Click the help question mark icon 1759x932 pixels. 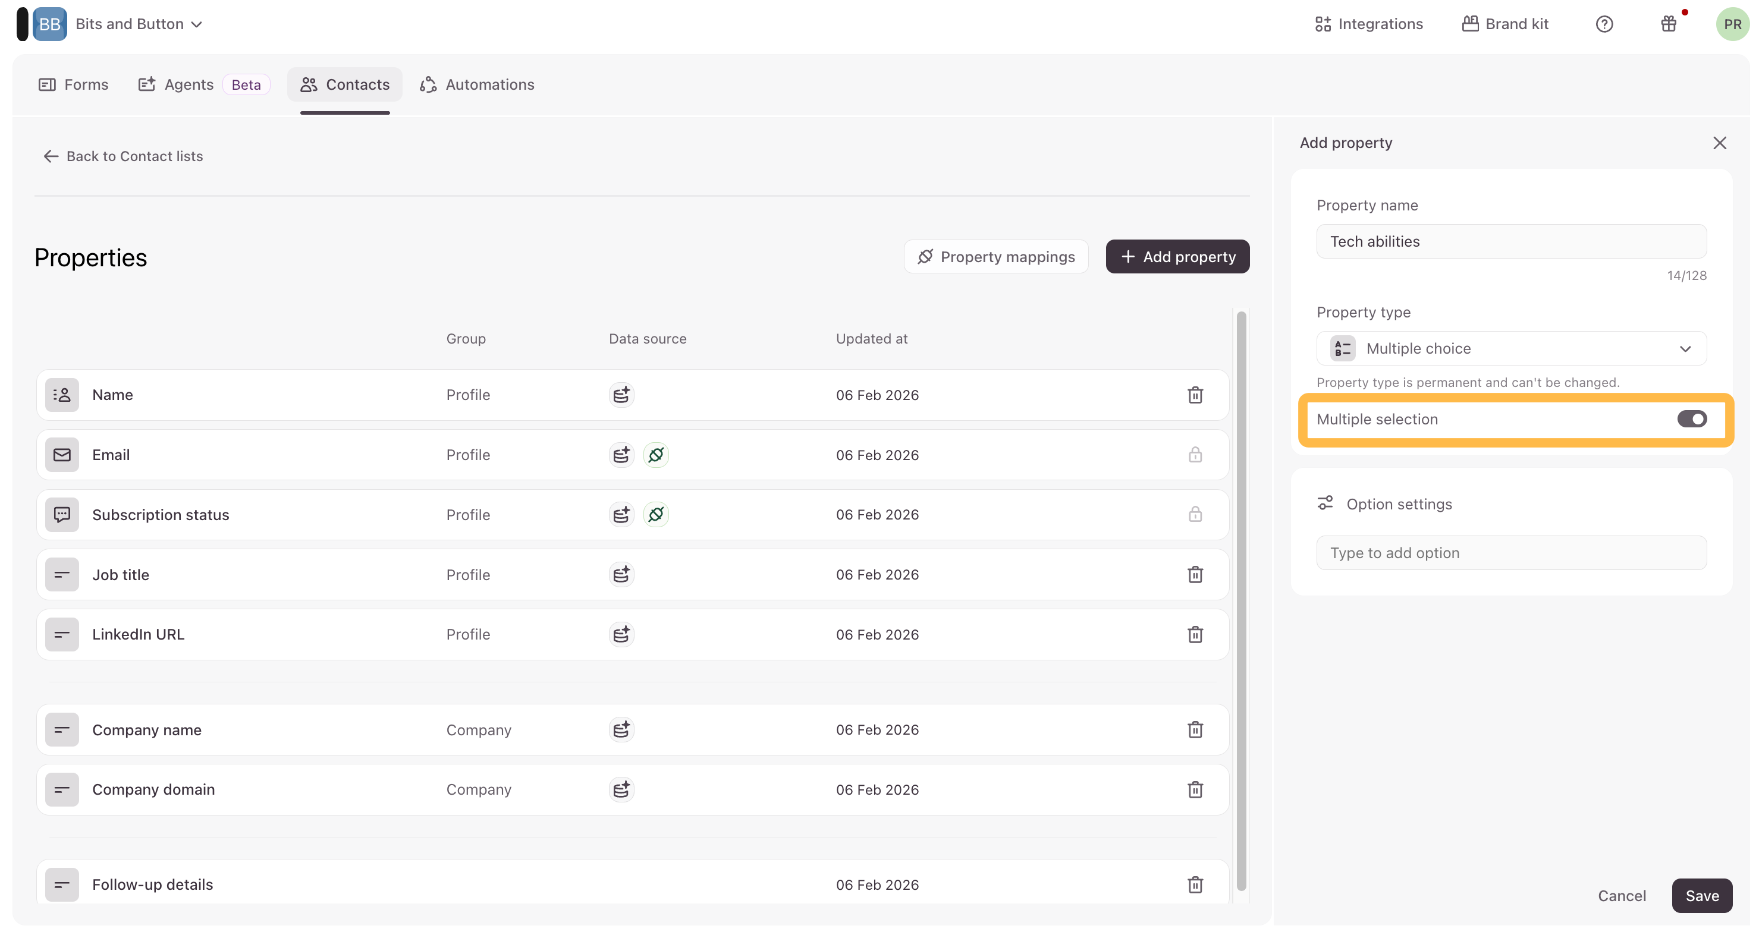coord(1603,24)
